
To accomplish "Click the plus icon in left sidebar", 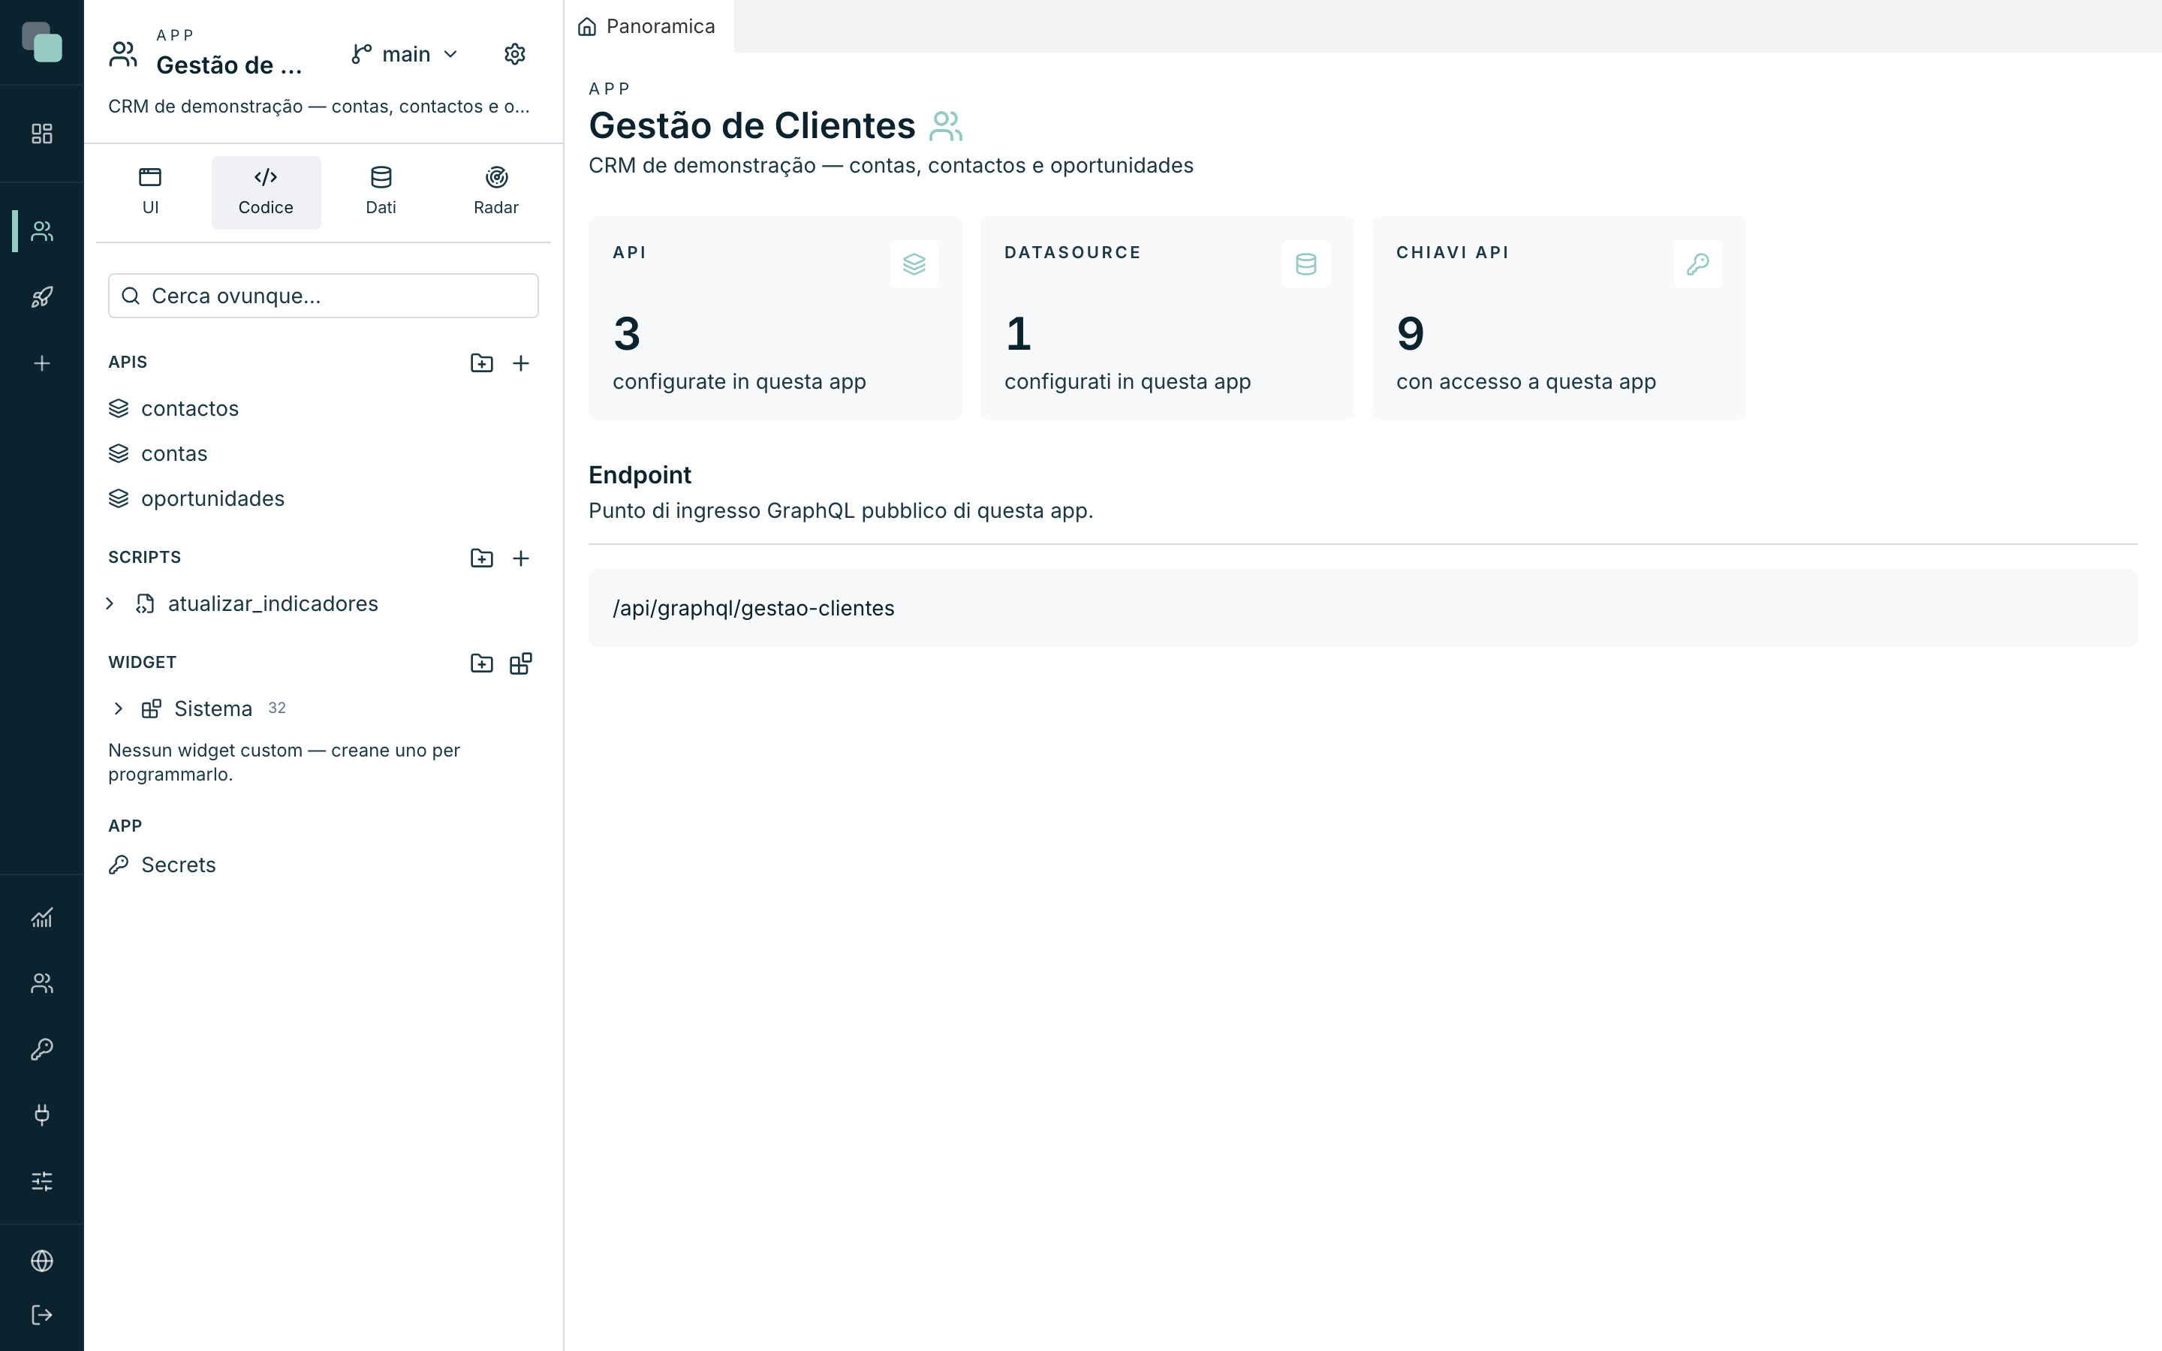I will coord(42,363).
